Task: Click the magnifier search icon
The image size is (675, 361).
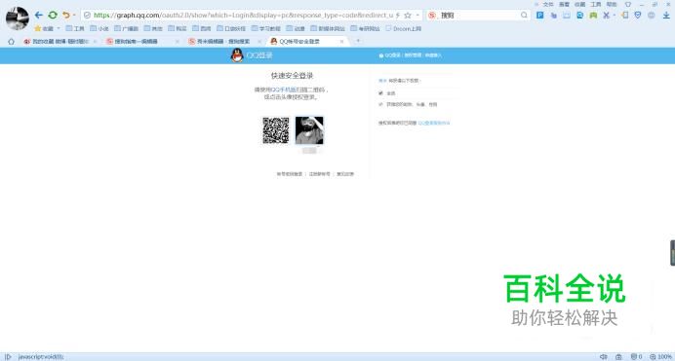Action: pos(524,15)
